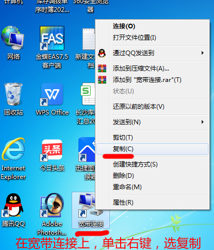Click the greyed 状态(U) menu entry
214x250 pixels.
coord(152,91)
